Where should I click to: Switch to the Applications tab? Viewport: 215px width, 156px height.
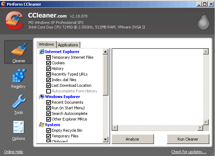68,45
